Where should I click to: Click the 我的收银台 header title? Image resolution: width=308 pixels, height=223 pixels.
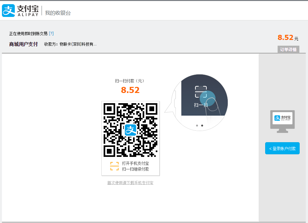click(x=58, y=13)
